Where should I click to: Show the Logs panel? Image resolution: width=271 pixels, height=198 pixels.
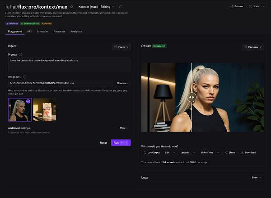point(257,178)
